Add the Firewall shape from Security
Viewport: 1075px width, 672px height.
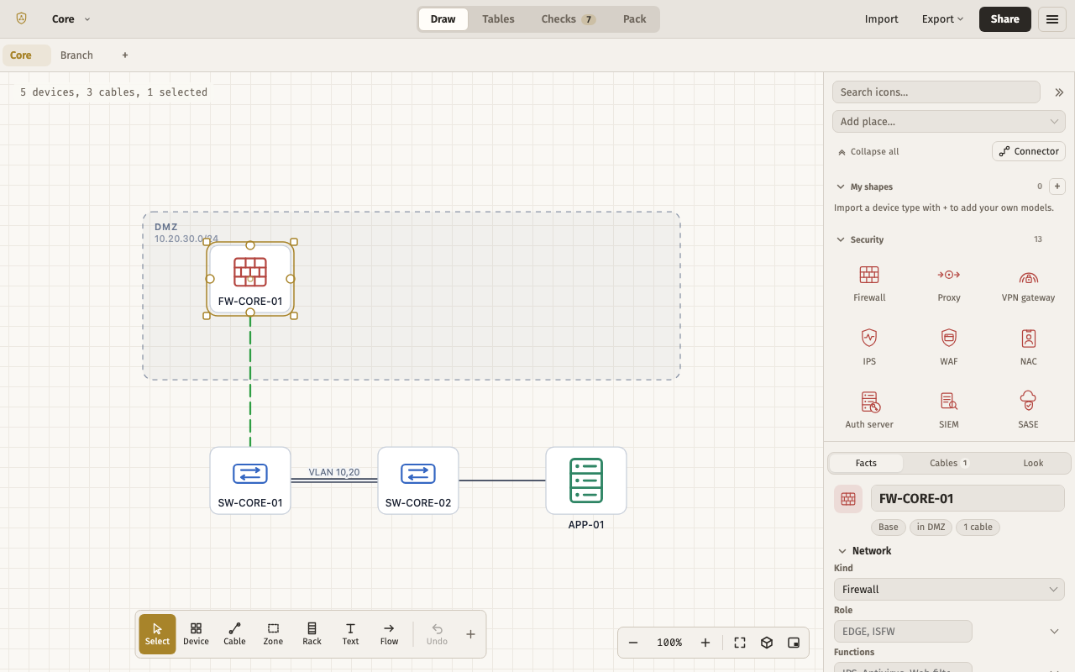click(x=869, y=284)
